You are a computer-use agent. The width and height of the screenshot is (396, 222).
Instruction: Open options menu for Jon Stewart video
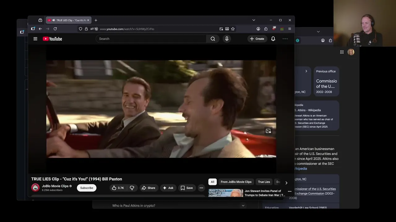pos(290,191)
